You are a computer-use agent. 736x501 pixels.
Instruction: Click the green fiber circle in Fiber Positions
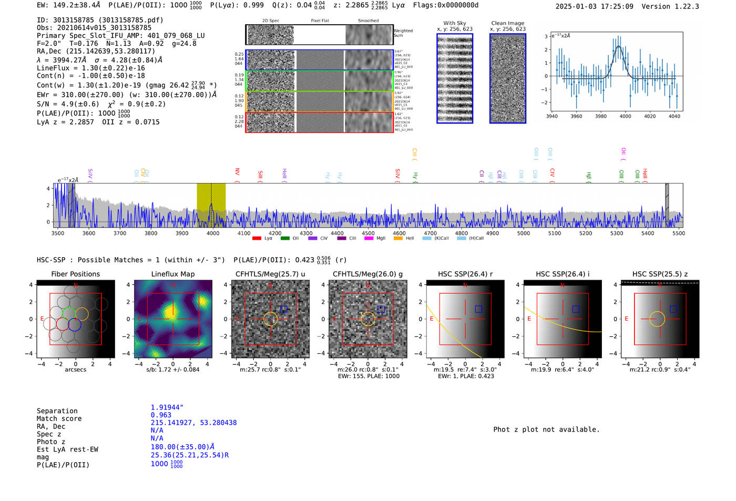click(x=69, y=314)
